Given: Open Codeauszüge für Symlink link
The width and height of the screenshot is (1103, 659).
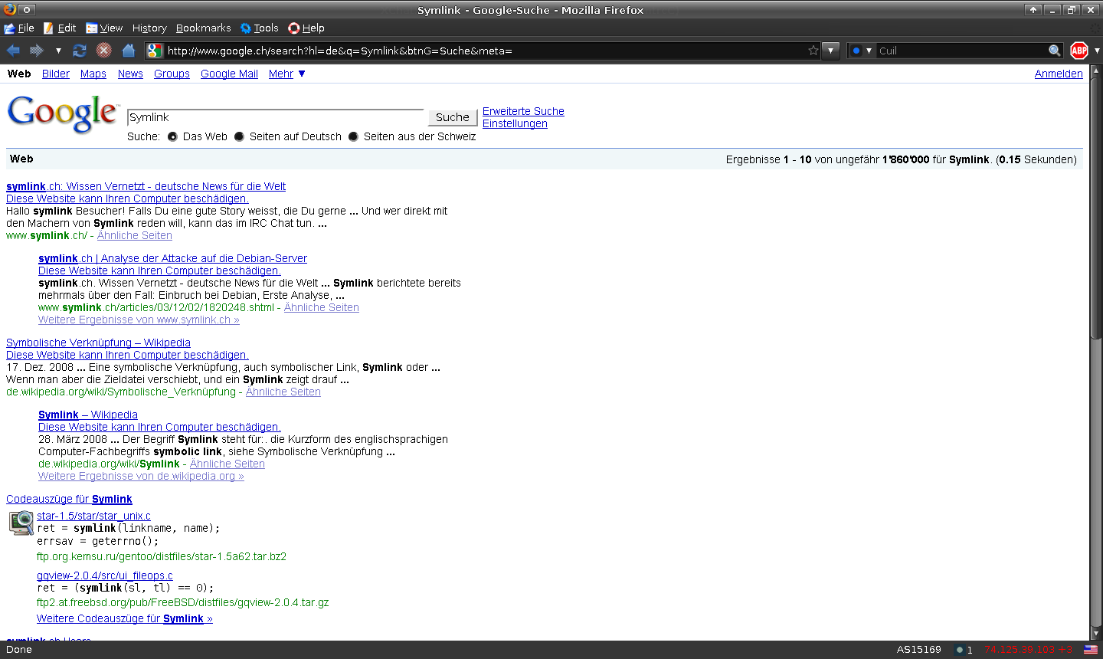Looking at the screenshot, I should [x=69, y=499].
